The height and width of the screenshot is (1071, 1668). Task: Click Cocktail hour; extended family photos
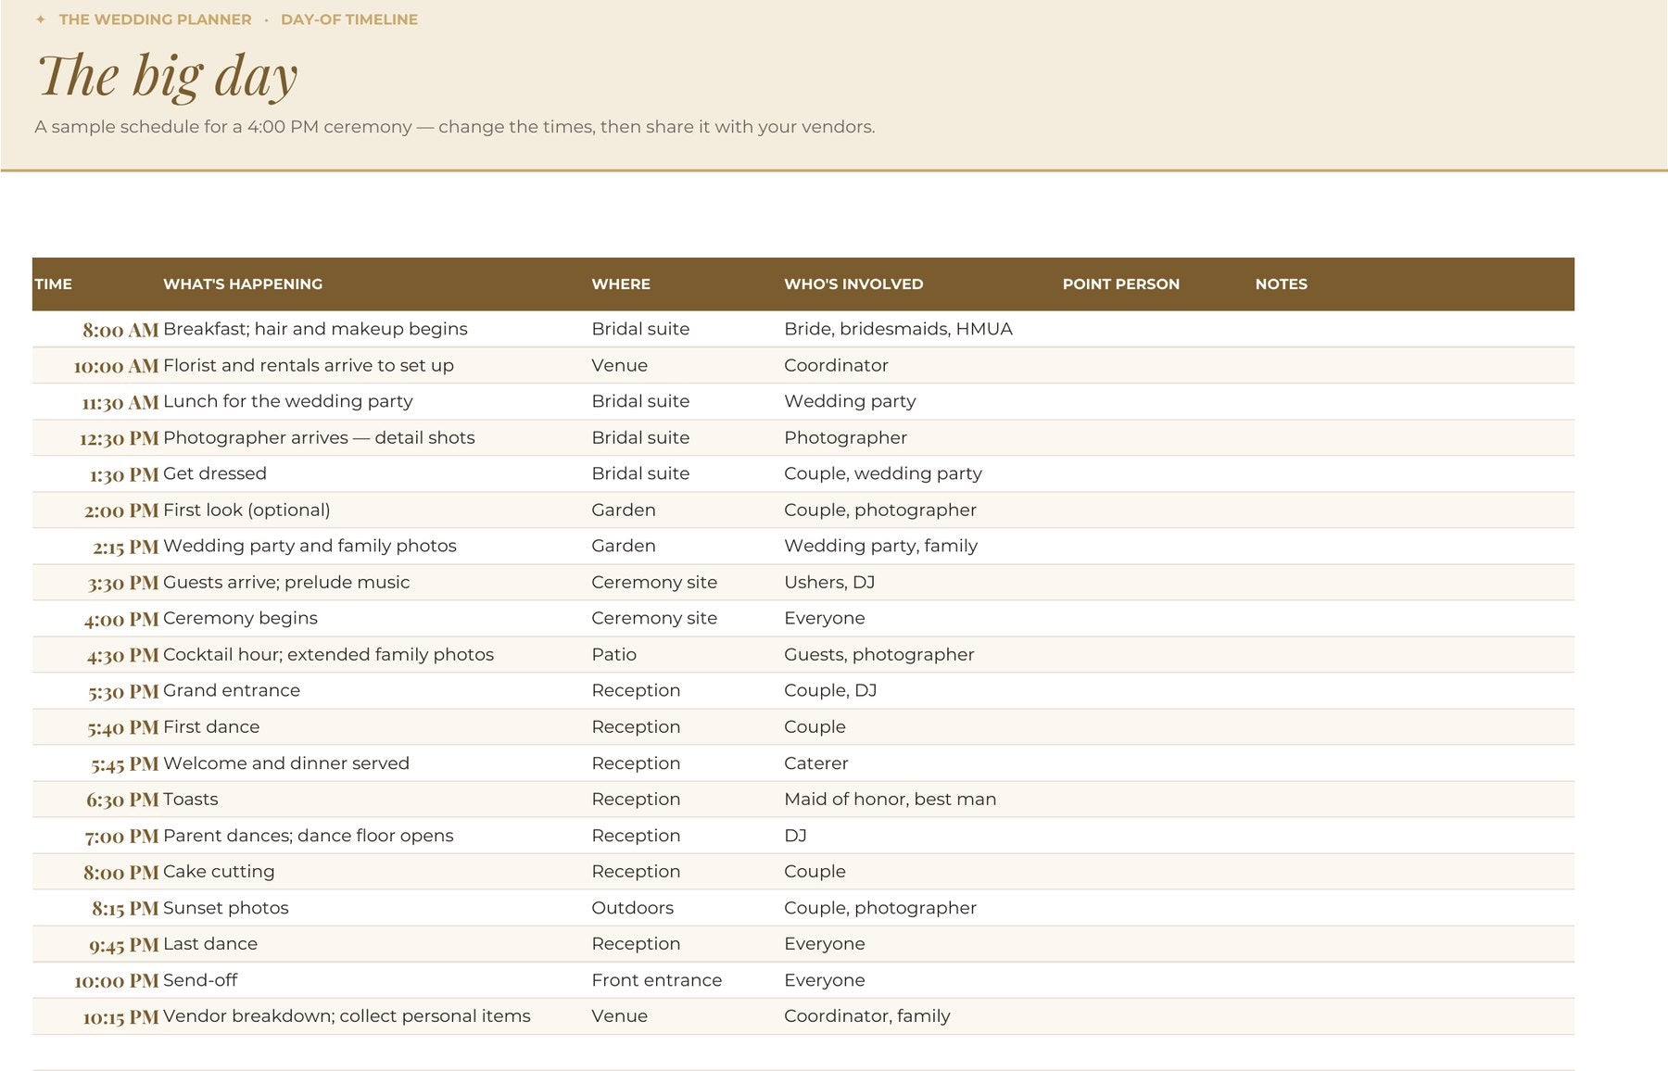coord(328,654)
